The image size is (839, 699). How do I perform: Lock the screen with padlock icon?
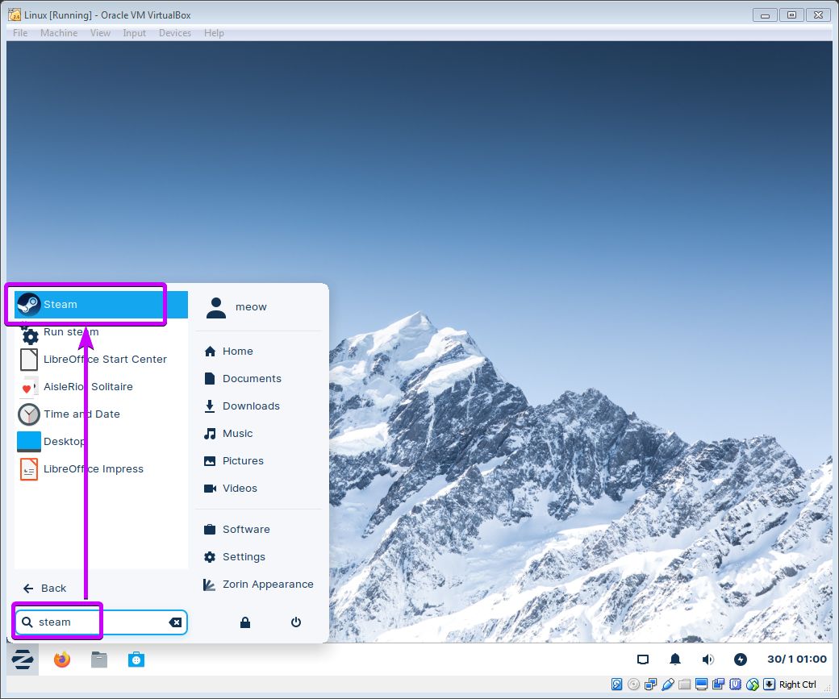(245, 622)
